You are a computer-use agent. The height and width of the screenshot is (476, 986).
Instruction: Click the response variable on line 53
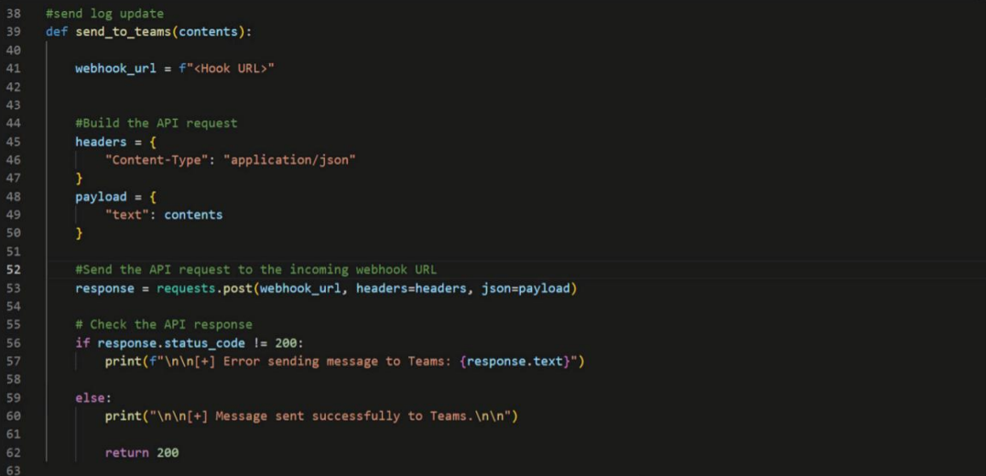(x=104, y=288)
